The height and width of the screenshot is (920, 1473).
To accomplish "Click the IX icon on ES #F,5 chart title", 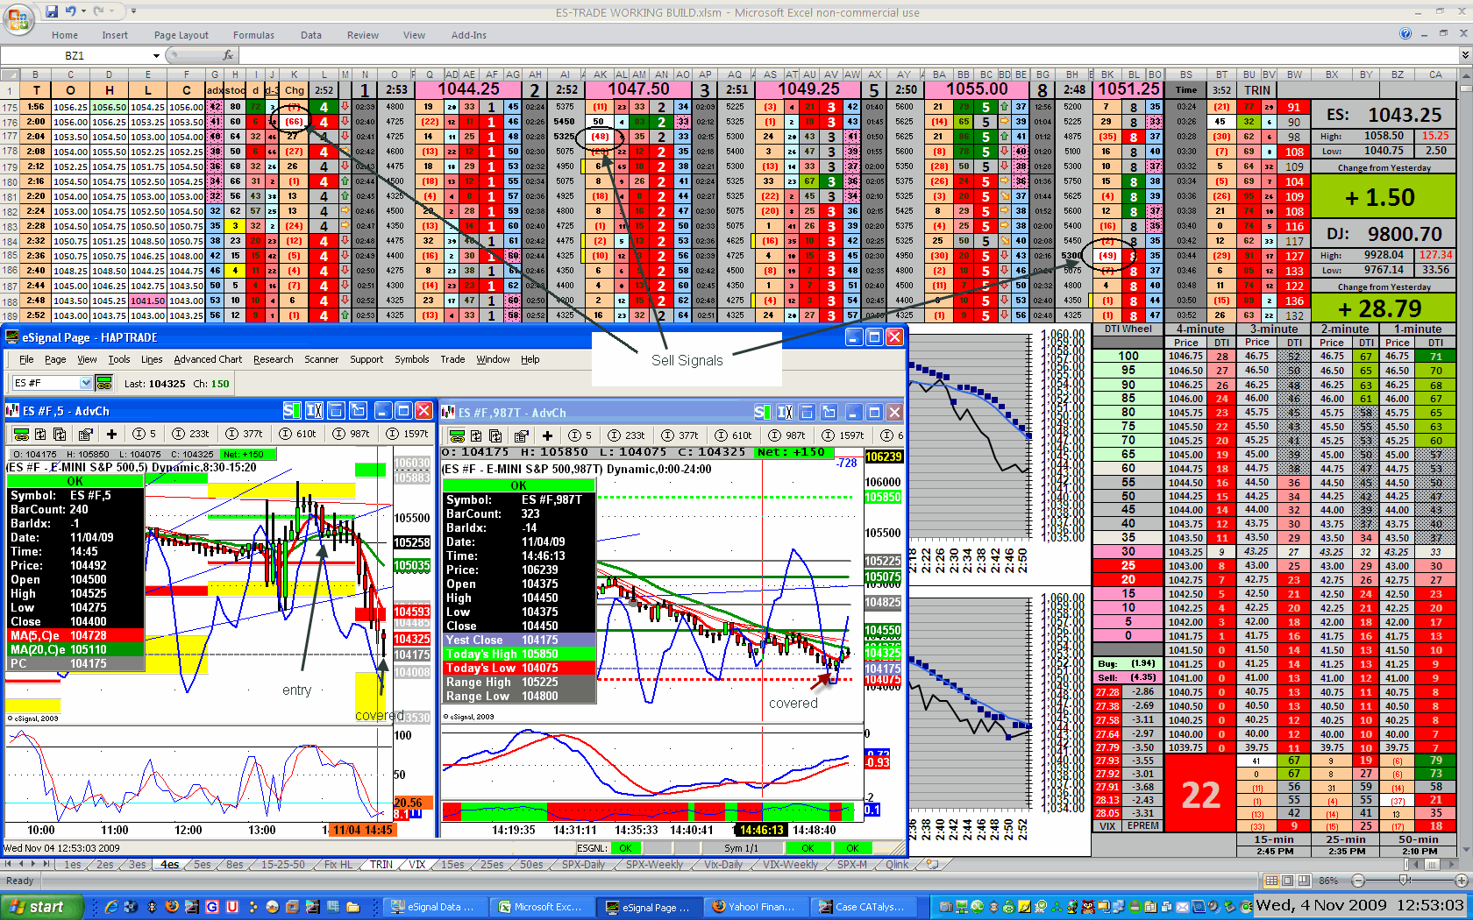I will (314, 410).
